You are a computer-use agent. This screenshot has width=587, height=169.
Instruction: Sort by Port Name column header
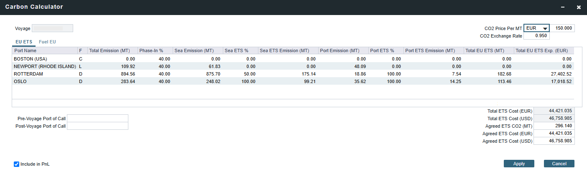tap(44, 50)
